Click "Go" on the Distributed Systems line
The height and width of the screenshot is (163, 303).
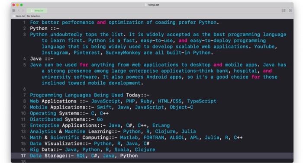point(100,119)
